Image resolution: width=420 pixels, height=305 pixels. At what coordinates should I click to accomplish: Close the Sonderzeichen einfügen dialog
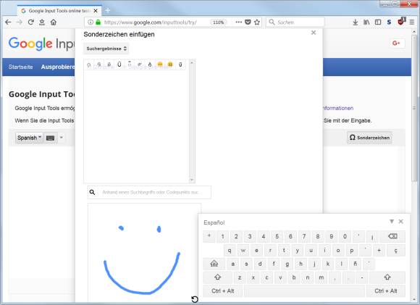tap(314, 33)
